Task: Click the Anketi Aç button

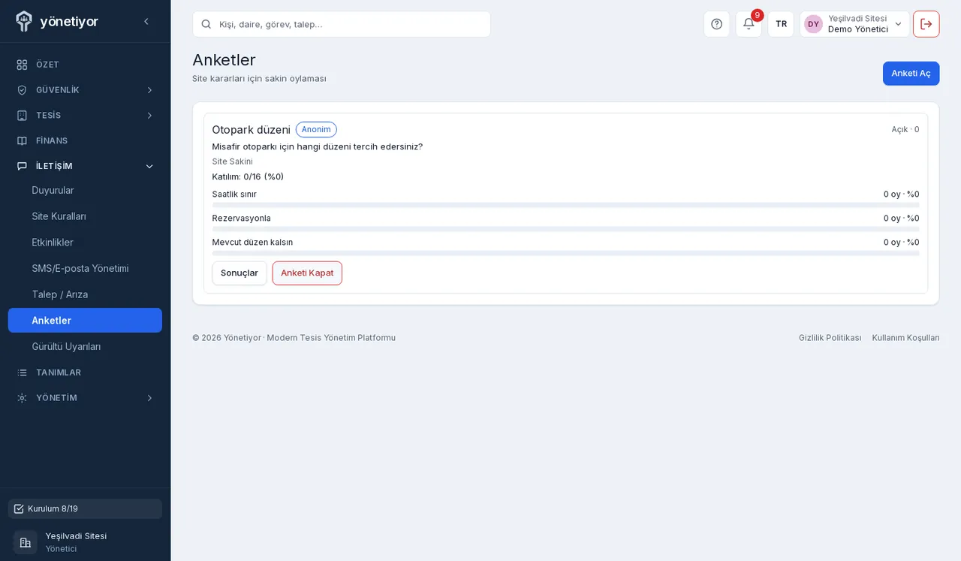Action: [911, 74]
